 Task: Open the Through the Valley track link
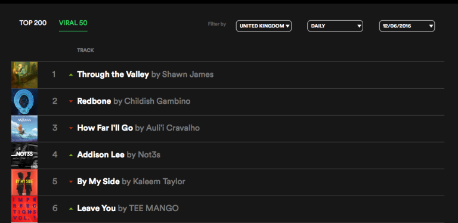pos(113,75)
